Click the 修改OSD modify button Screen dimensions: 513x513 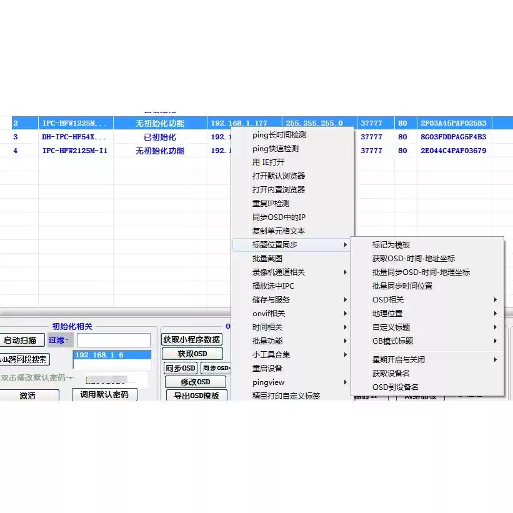pyautogui.click(x=195, y=382)
